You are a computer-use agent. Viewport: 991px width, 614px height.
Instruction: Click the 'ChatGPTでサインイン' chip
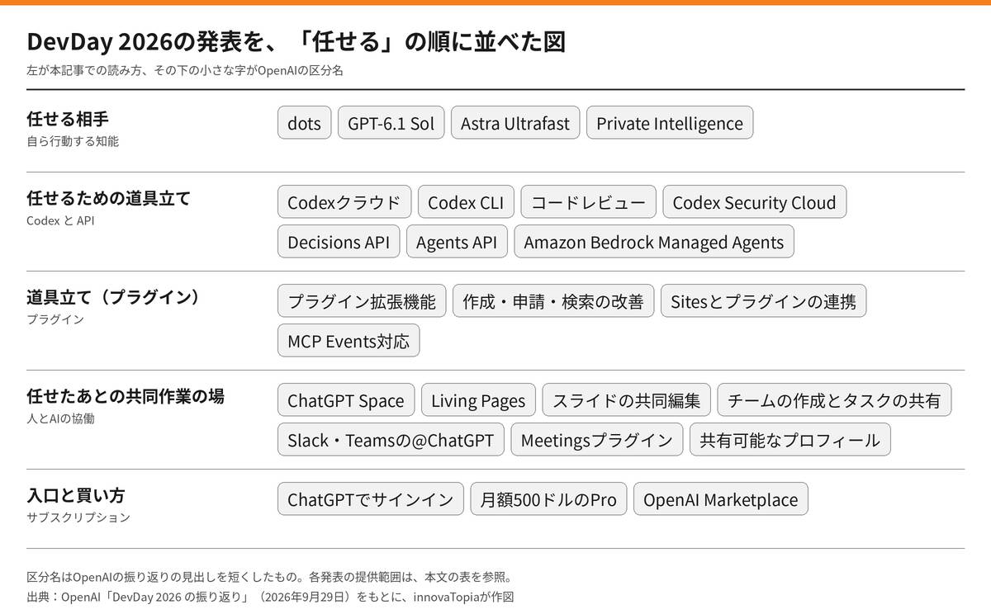(x=371, y=499)
